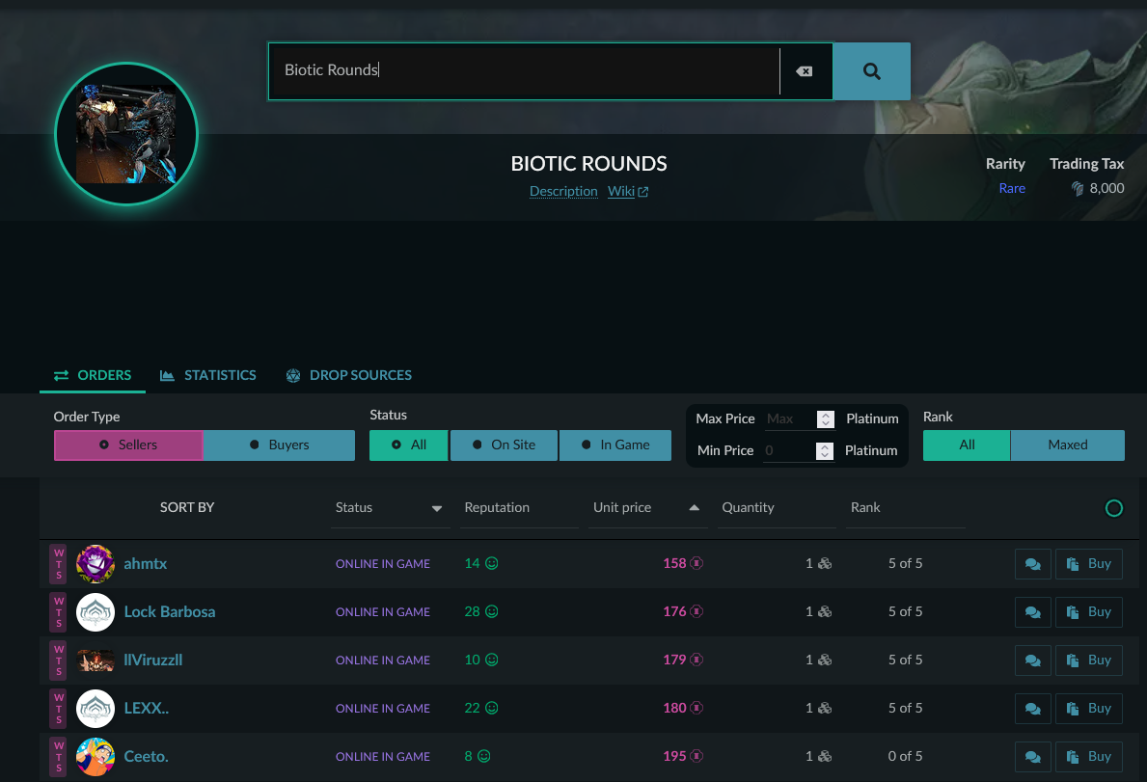Buy from LEXX.. for 180

click(x=1088, y=709)
